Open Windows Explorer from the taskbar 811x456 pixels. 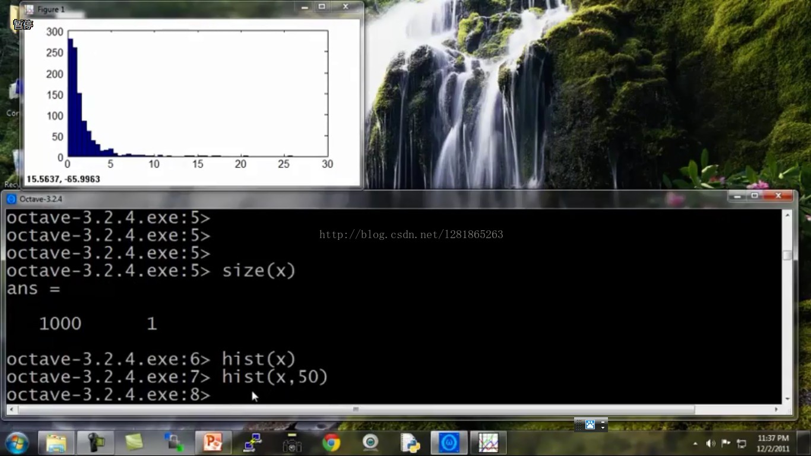(x=56, y=443)
